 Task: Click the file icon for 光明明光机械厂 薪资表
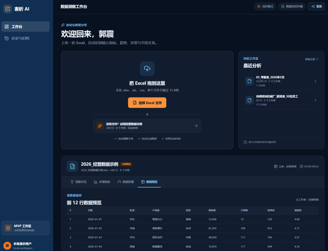[249, 100]
